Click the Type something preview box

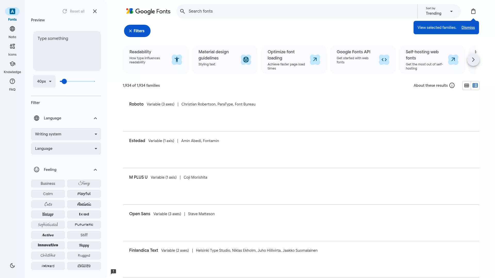67,51
